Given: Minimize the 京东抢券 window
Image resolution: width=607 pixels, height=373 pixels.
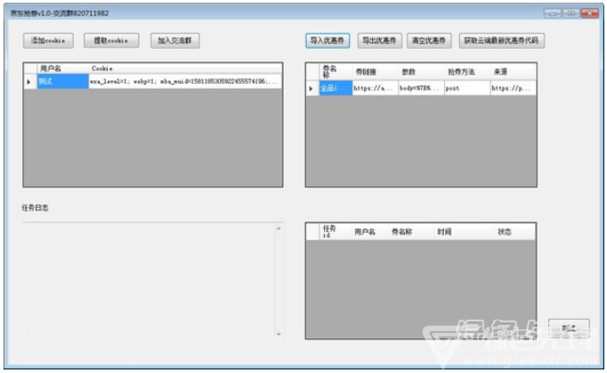Looking at the screenshot, I should (x=553, y=13).
